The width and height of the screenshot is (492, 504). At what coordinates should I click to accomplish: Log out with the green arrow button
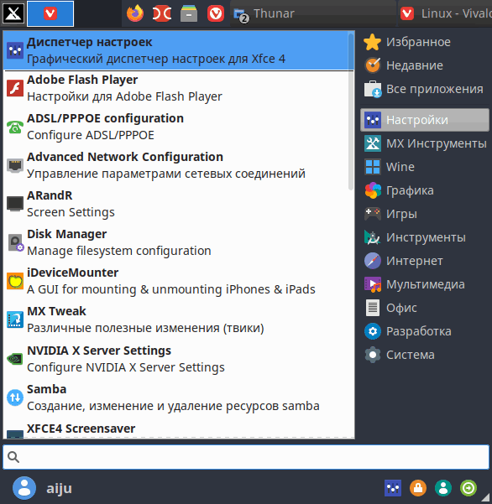(468, 488)
